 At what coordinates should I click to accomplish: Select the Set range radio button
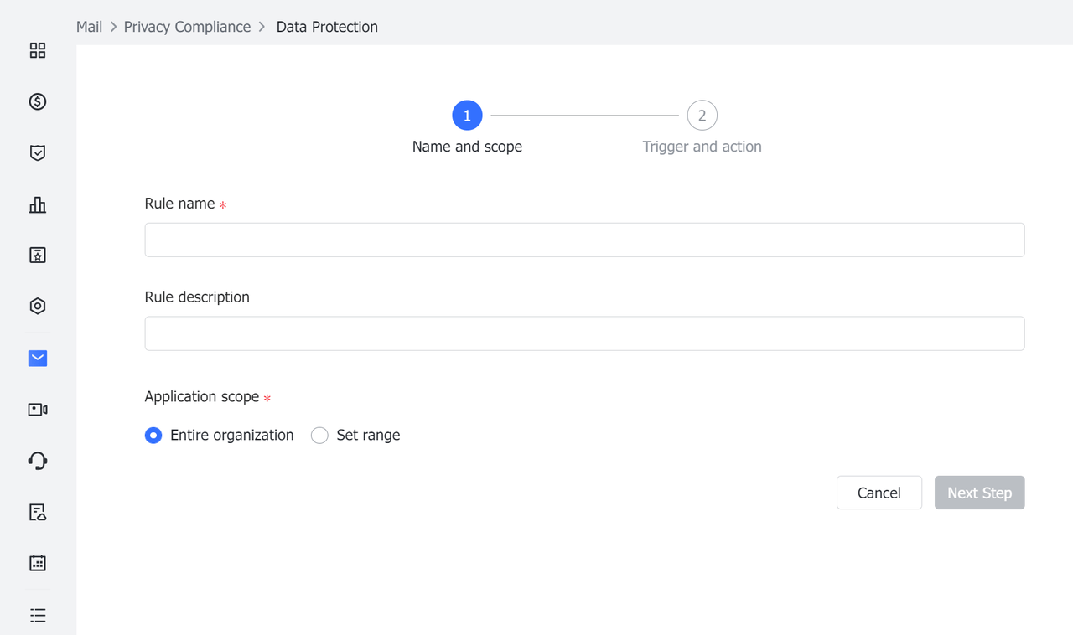click(x=319, y=436)
